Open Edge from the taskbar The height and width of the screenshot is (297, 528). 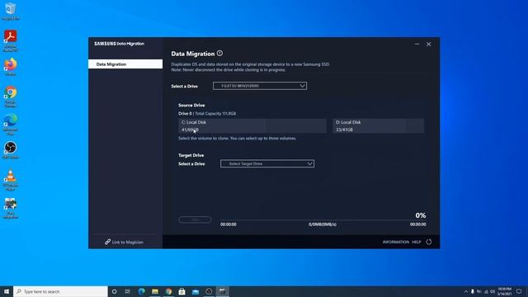point(141,291)
